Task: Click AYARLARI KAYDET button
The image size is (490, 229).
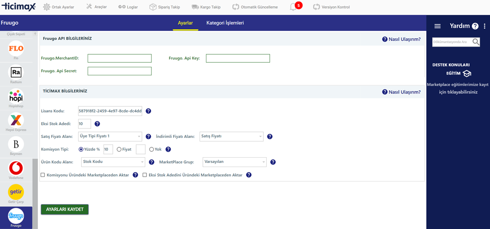Action: click(x=65, y=209)
